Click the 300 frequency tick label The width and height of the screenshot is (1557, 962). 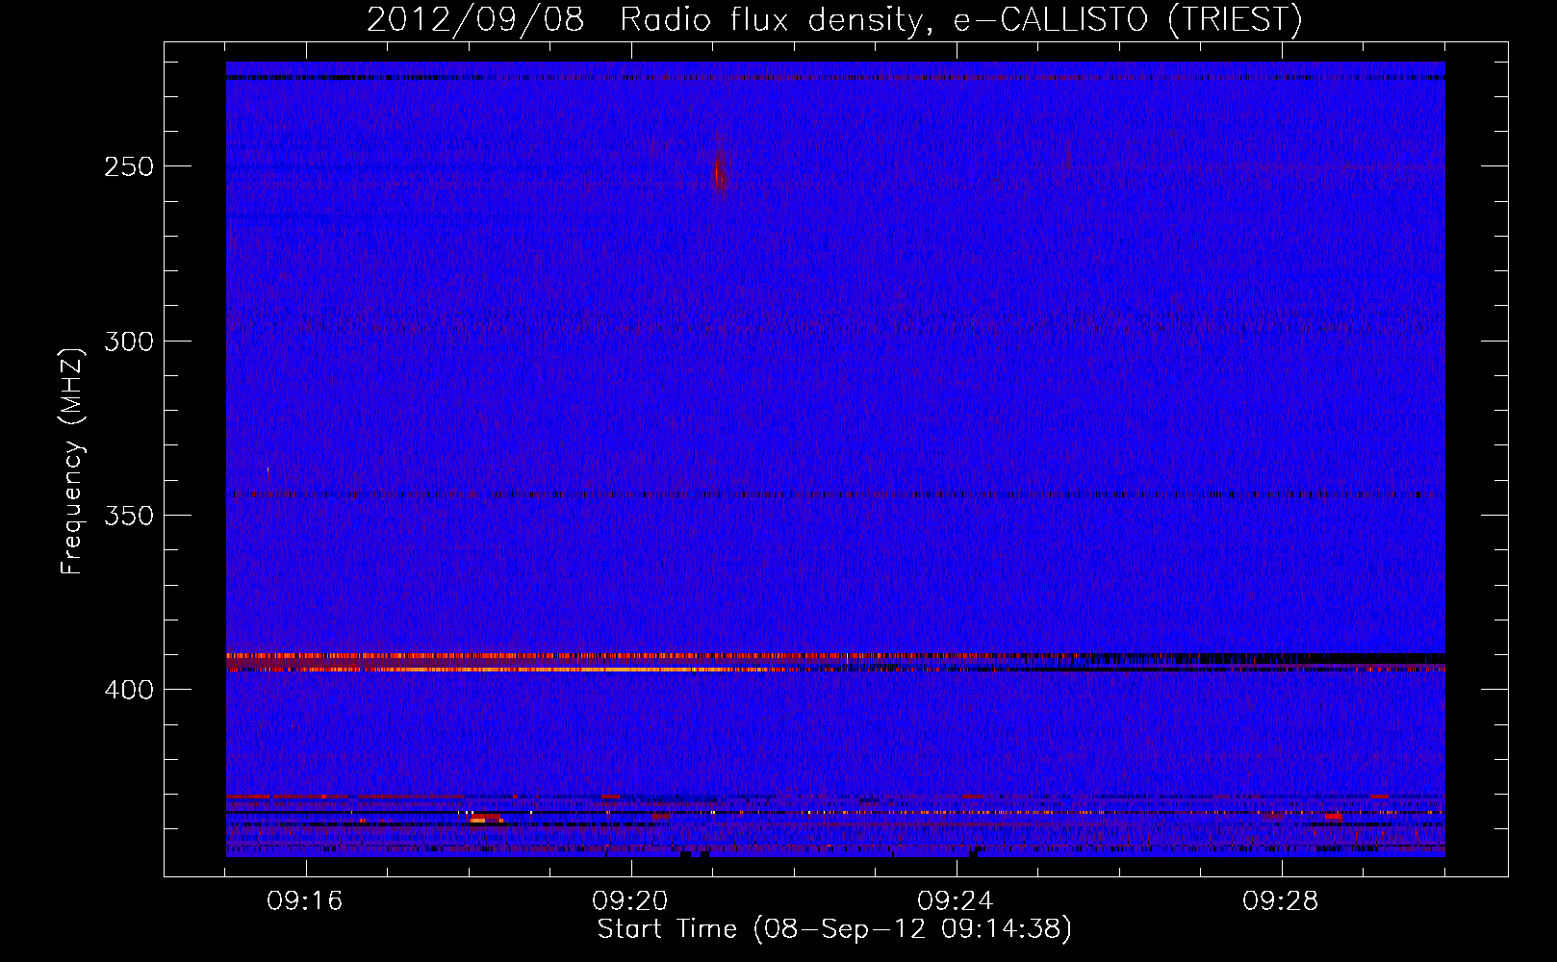pos(129,342)
